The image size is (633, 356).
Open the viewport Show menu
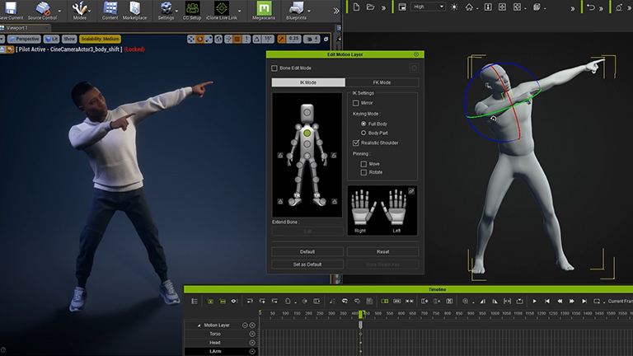coord(69,39)
